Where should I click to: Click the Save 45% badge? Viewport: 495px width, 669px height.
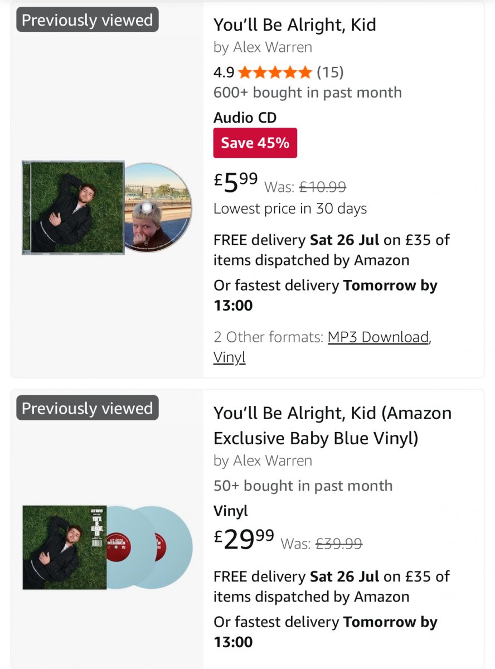pyautogui.click(x=255, y=143)
